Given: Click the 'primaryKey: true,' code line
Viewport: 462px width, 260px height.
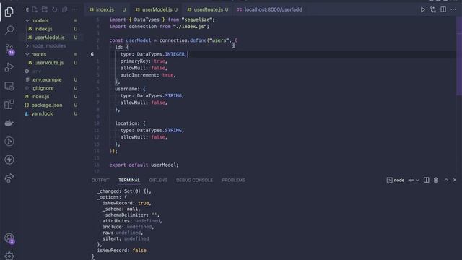Looking at the screenshot, I should click(x=144, y=61).
